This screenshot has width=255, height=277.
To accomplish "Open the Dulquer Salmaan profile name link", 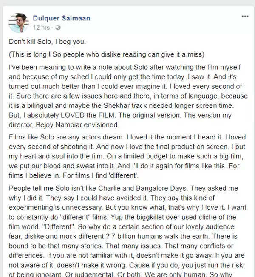I will [62, 18].
